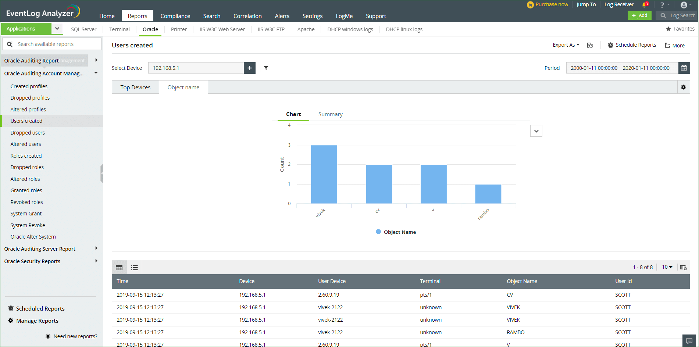Image resolution: width=699 pixels, height=347 pixels.
Task: Switch to Top Devices tab
Action: coord(135,87)
